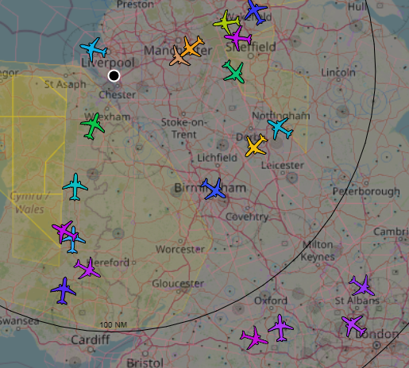
Task: Click the Worcester city label
Action: click(180, 249)
